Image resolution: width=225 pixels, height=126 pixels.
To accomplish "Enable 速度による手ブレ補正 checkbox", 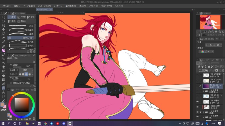I will (11, 83).
